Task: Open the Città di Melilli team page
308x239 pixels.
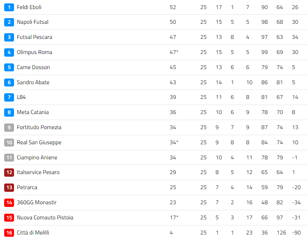Action: (x=33, y=233)
